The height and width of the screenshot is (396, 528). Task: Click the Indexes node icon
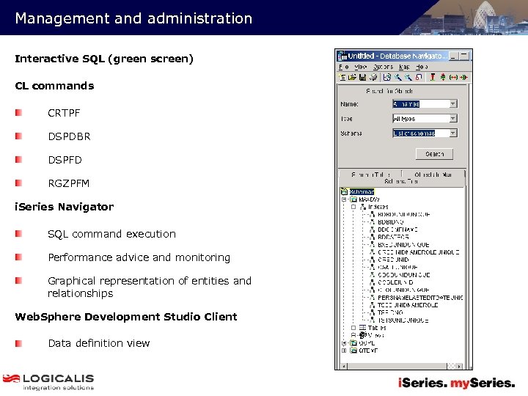(363, 207)
